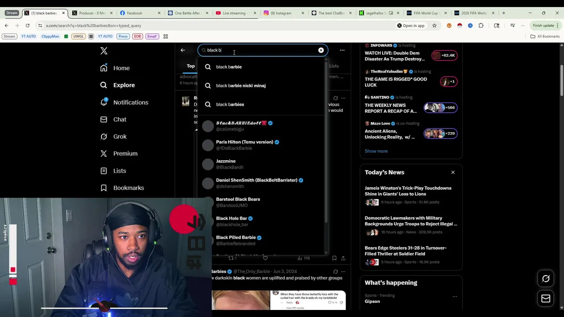The height and width of the screenshot is (317, 564).
Task: Open Explore in the sidebar
Action: coord(118,85)
